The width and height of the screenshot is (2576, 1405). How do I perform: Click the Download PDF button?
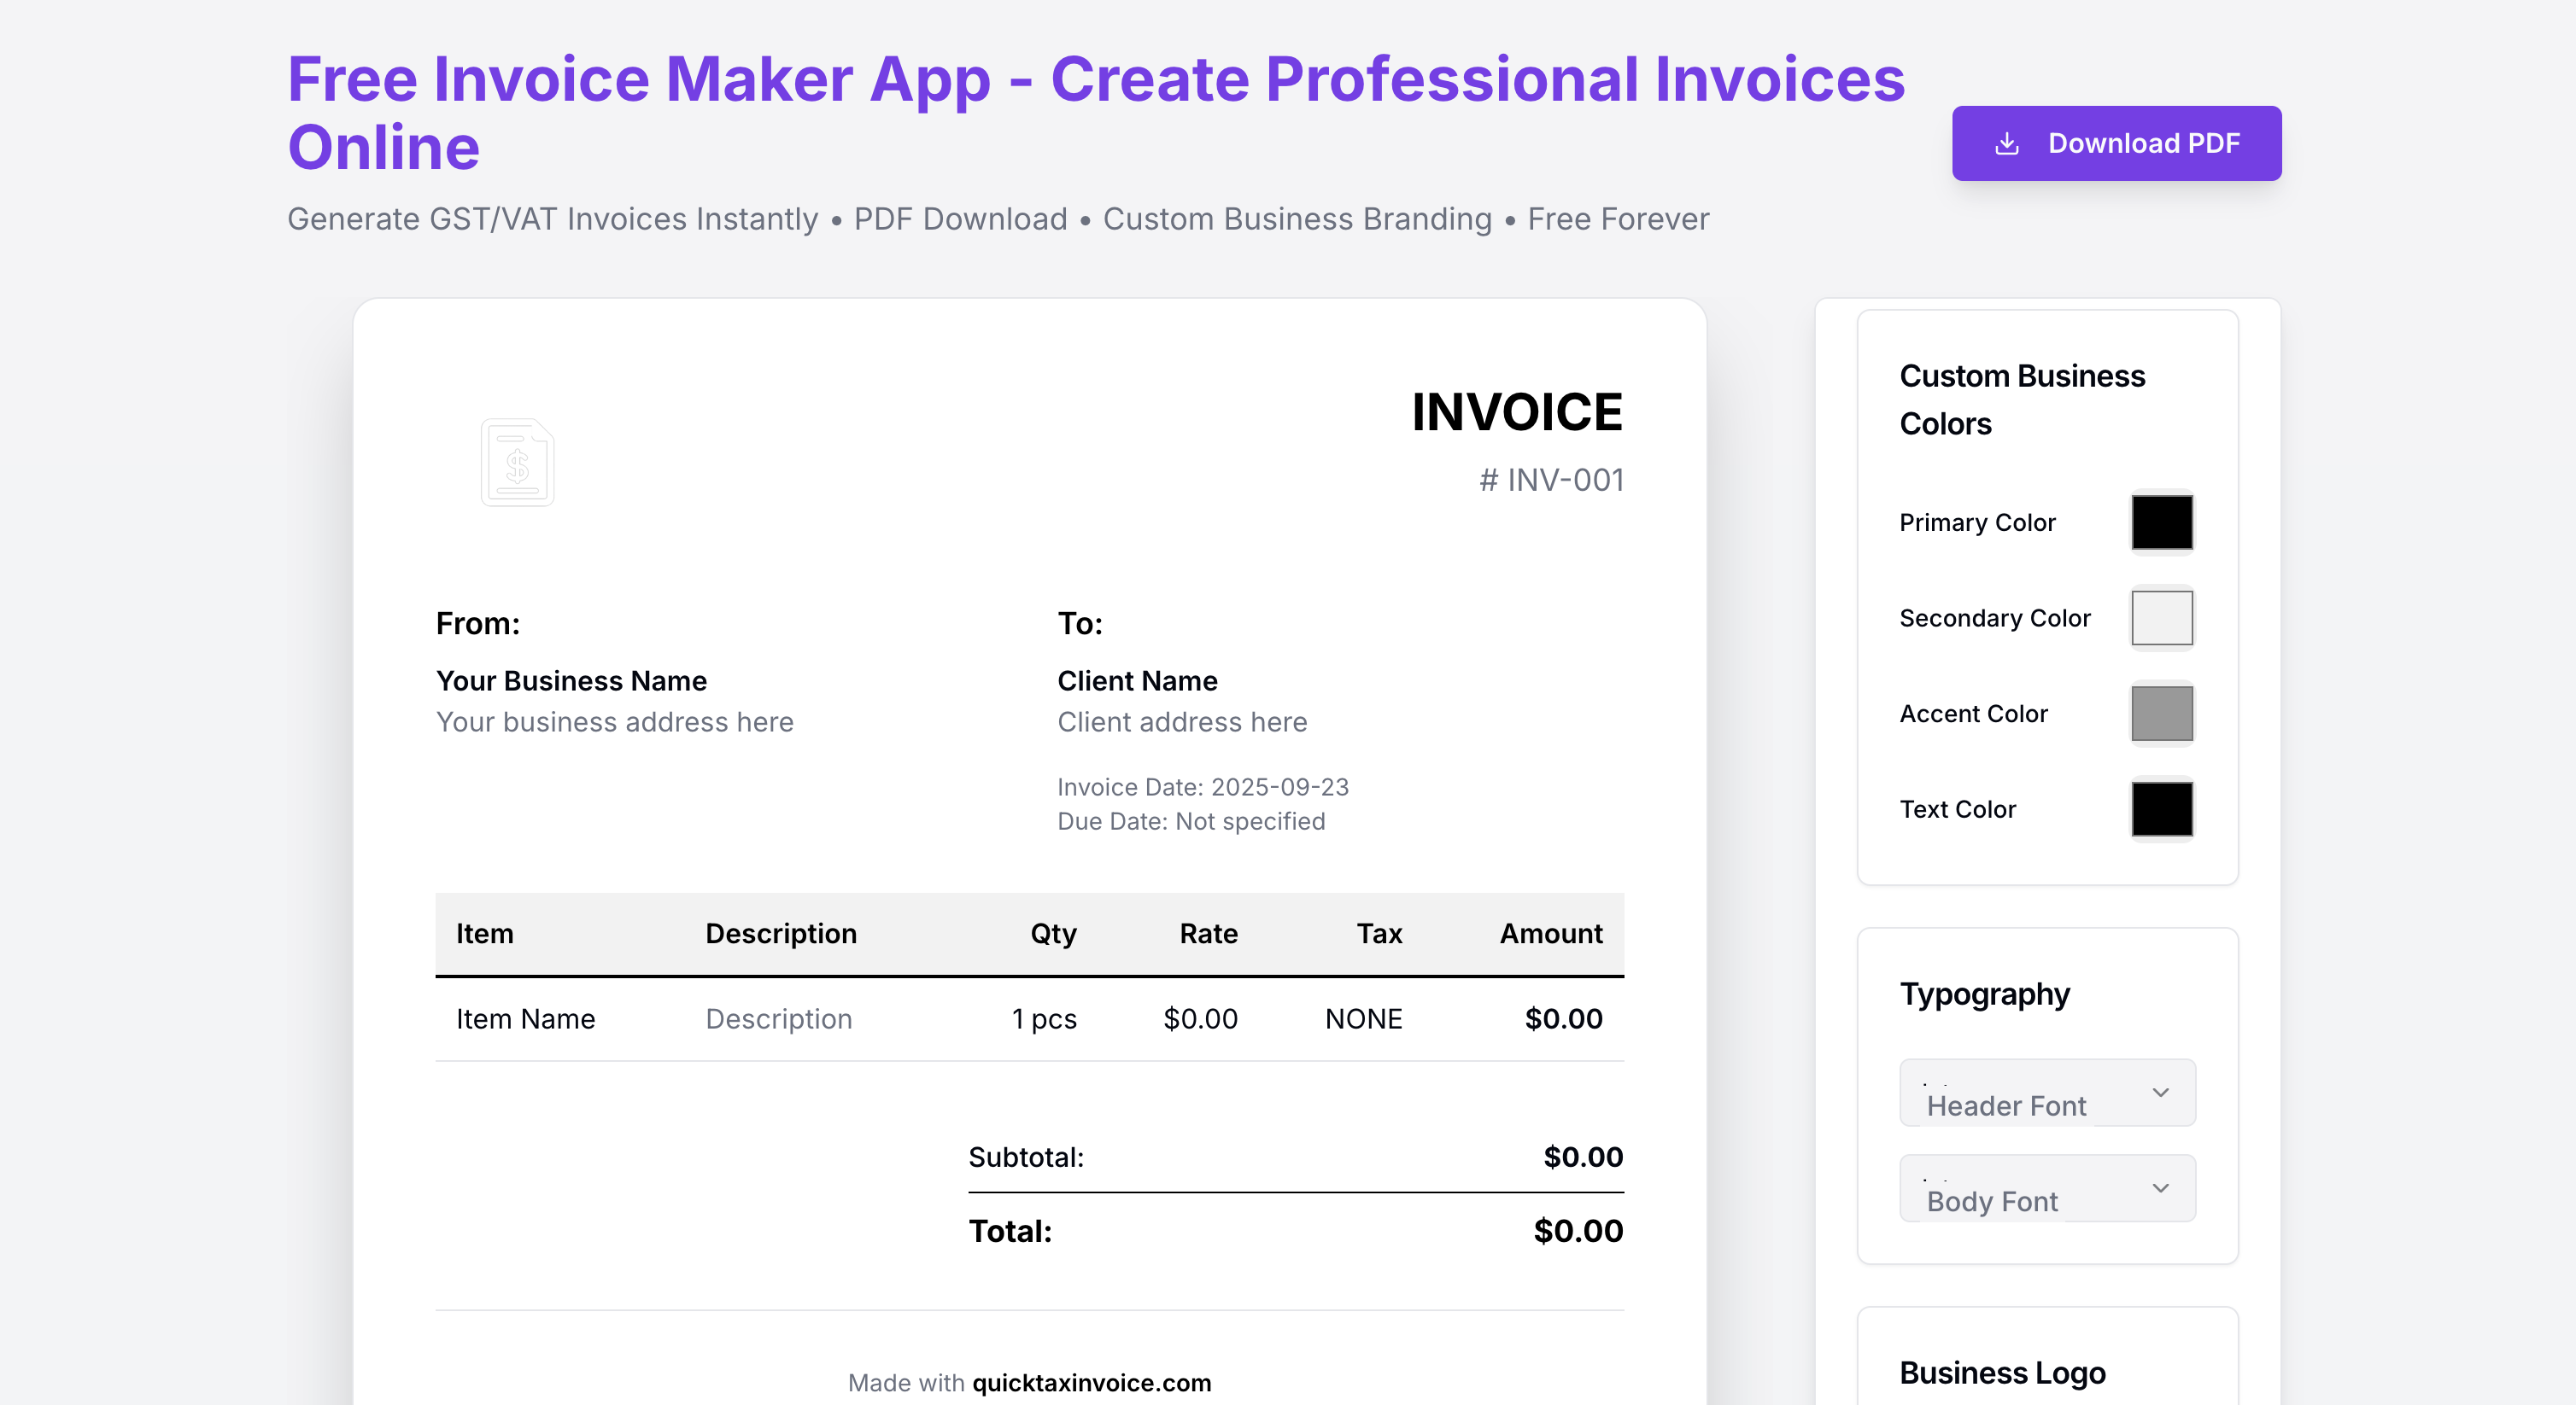click(2116, 143)
